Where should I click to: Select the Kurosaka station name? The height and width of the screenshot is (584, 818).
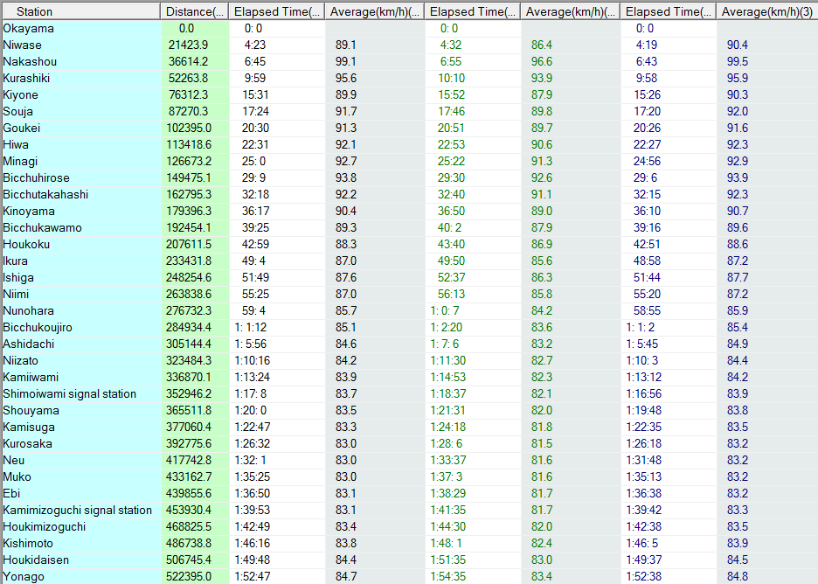28,444
